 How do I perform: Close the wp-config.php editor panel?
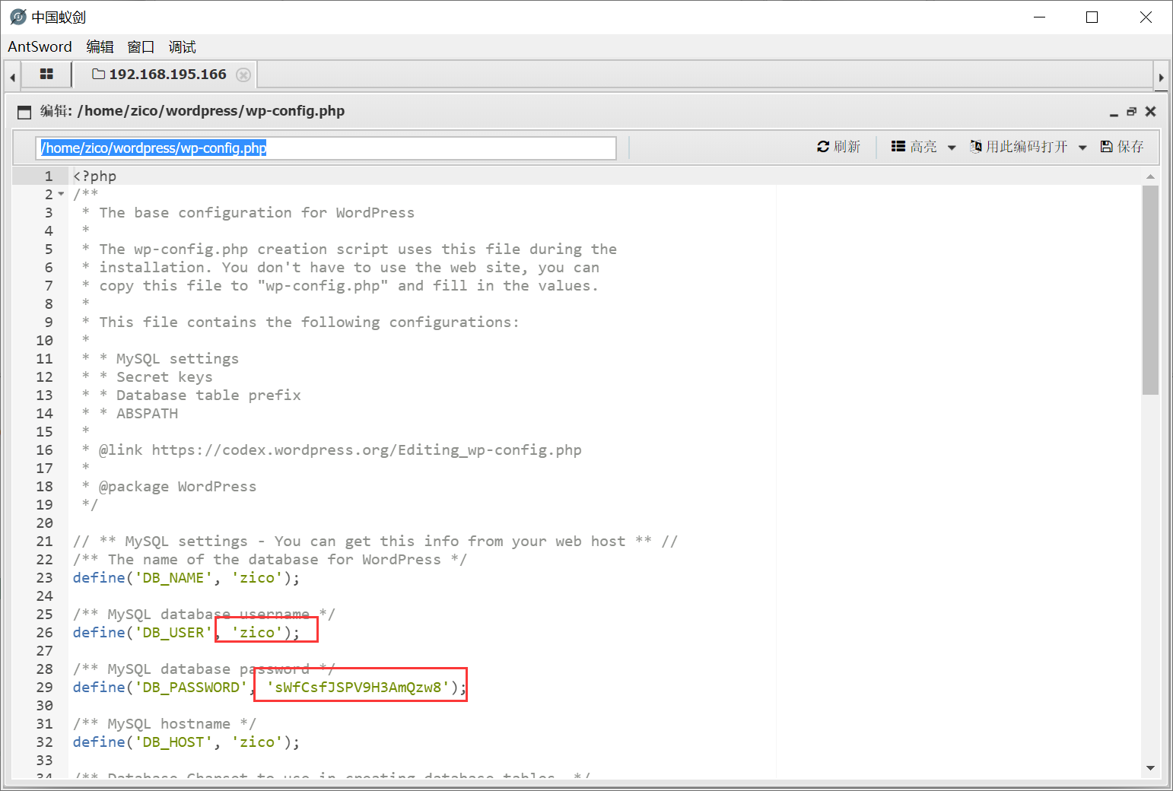pos(1150,112)
